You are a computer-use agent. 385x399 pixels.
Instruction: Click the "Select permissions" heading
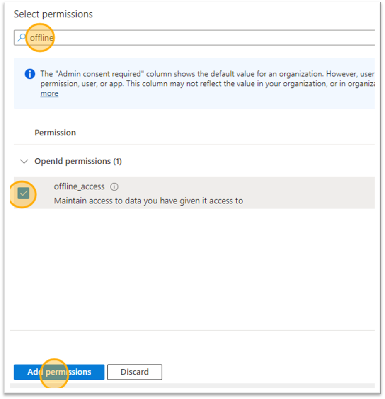pyautogui.click(x=53, y=14)
